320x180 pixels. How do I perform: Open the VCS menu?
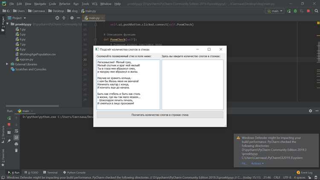tap(94, 4)
